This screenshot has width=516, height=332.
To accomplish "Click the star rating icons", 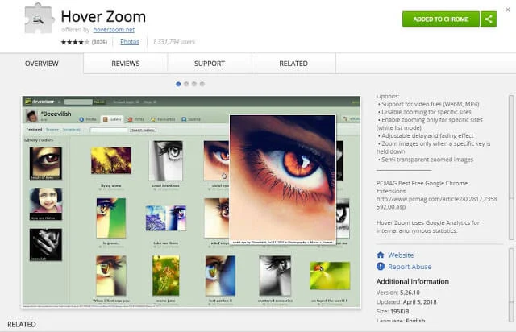I will tap(75, 42).
